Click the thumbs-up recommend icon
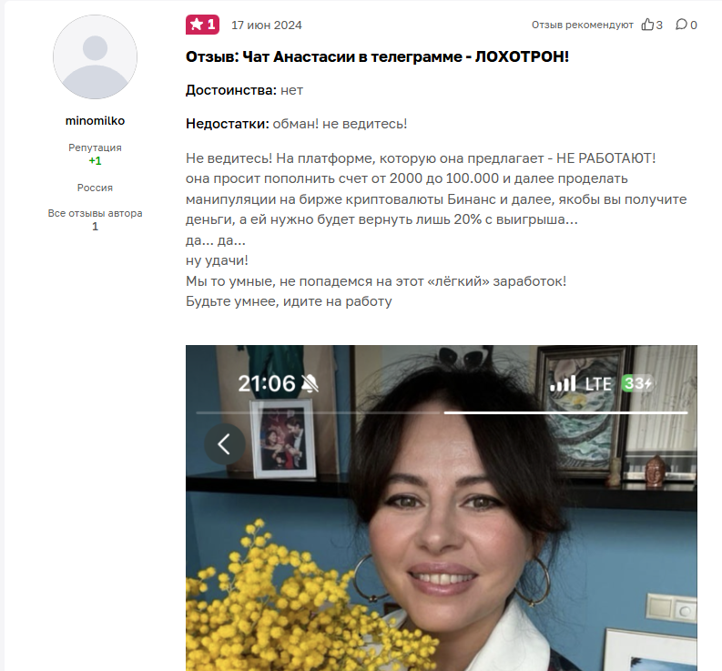Image resolution: width=722 pixels, height=671 pixels. click(647, 25)
